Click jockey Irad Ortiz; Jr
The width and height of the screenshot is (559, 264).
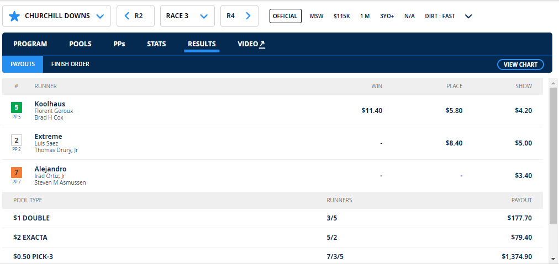[50, 176]
